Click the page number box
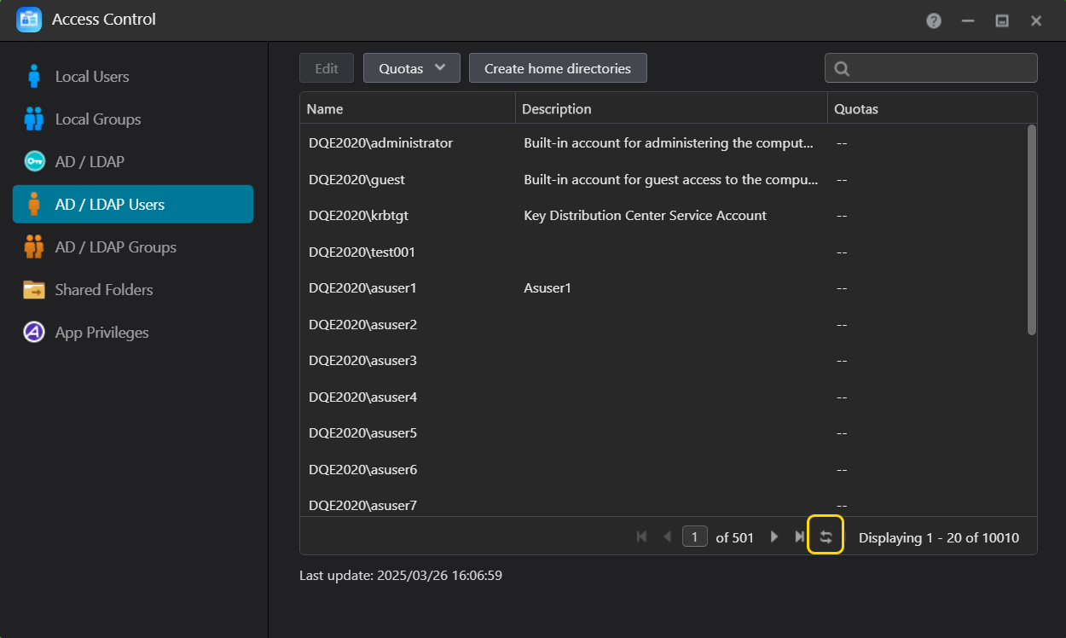The height and width of the screenshot is (638, 1066). [695, 536]
